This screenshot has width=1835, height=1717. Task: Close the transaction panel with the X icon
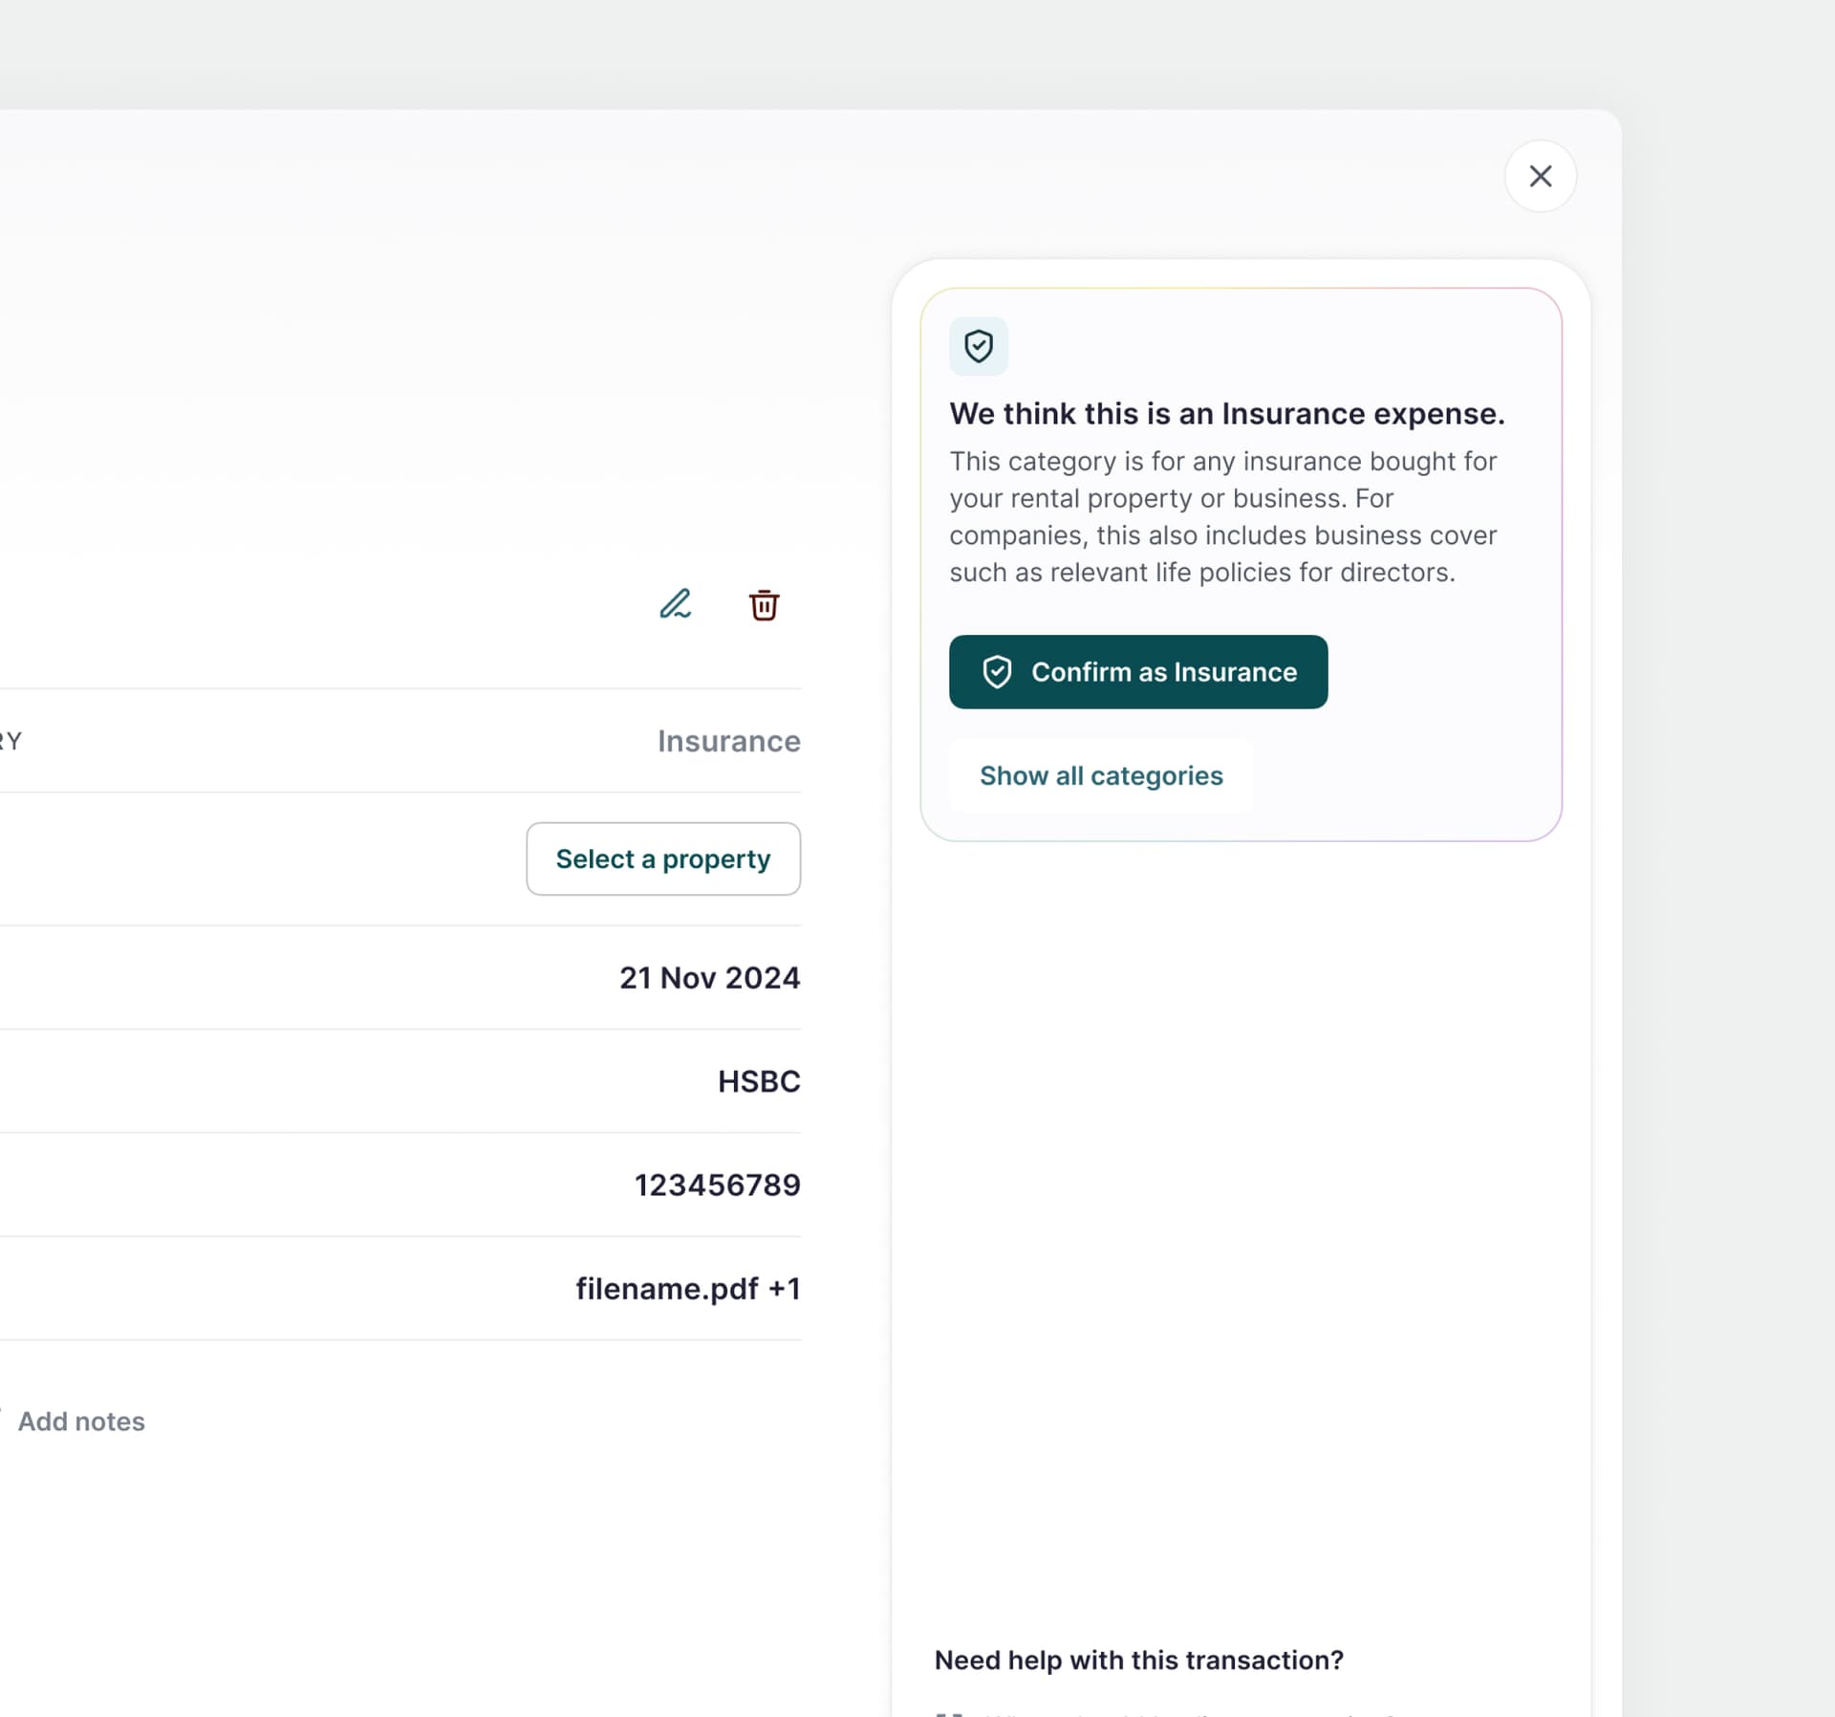[x=1540, y=176]
